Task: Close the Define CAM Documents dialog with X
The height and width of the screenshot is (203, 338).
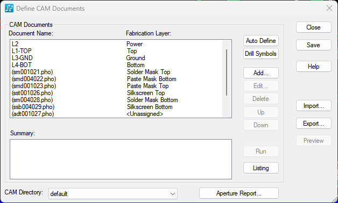Action: tap(329, 8)
